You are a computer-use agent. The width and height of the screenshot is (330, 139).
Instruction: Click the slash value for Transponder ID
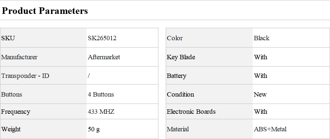pos(89,76)
